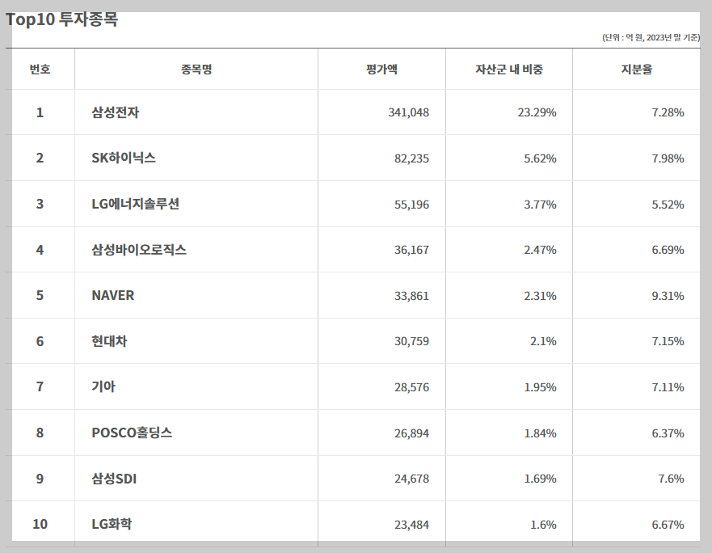
Task: Click weight value '1.6%'
Action: (x=543, y=525)
